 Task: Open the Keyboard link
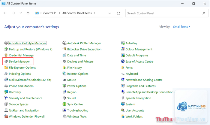coord(132,74)
